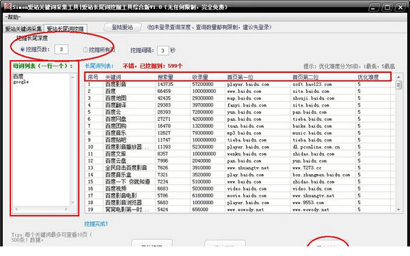Click the www.7273.cc cell

[x=307, y=168]
